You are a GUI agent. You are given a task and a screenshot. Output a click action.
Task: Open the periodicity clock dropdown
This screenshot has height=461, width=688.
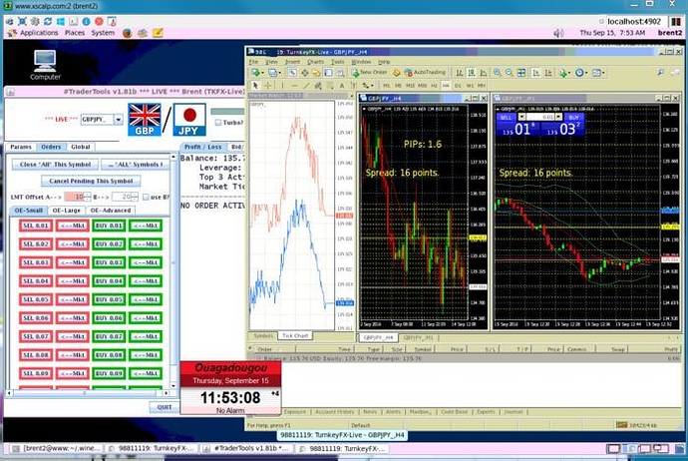point(586,73)
